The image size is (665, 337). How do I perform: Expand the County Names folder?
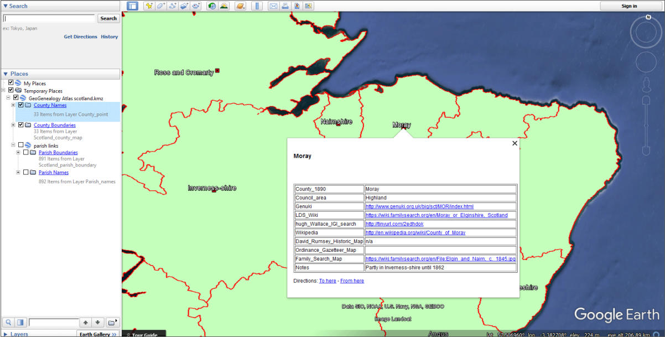coord(13,105)
